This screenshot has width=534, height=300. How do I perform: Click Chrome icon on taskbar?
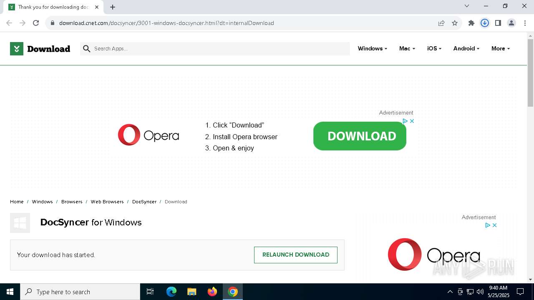[233, 292]
